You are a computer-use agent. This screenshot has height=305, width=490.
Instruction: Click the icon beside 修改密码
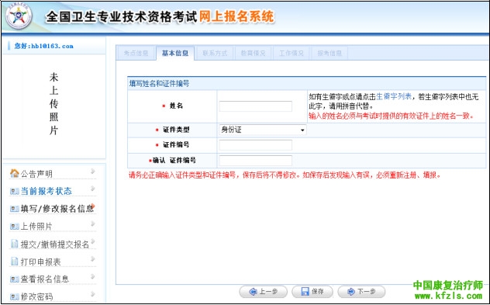pos(15,296)
